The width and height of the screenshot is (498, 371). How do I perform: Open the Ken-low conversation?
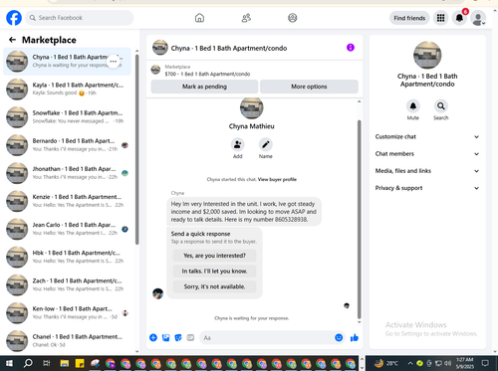[67, 313]
